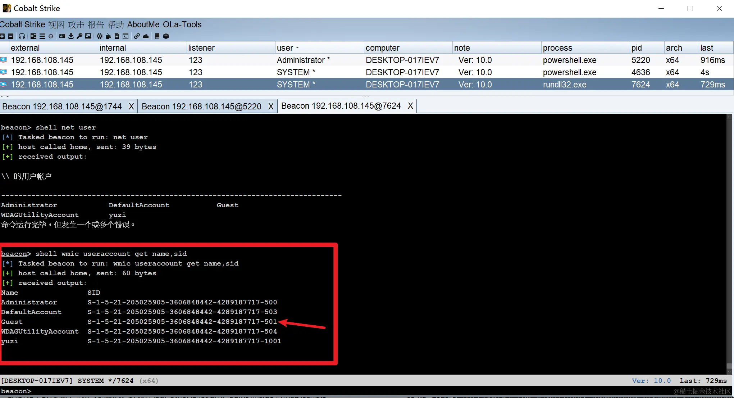The width and height of the screenshot is (734, 398).
Task: Sort sessions by the pid column
Action: (637, 48)
